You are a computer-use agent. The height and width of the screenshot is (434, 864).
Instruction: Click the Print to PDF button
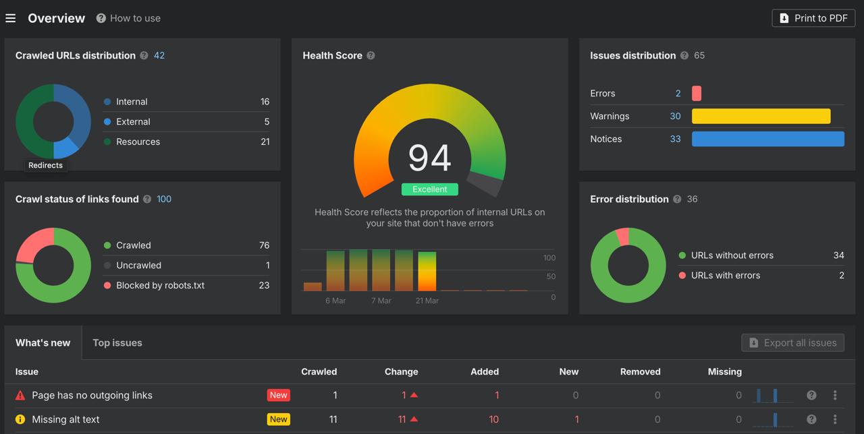[813, 18]
